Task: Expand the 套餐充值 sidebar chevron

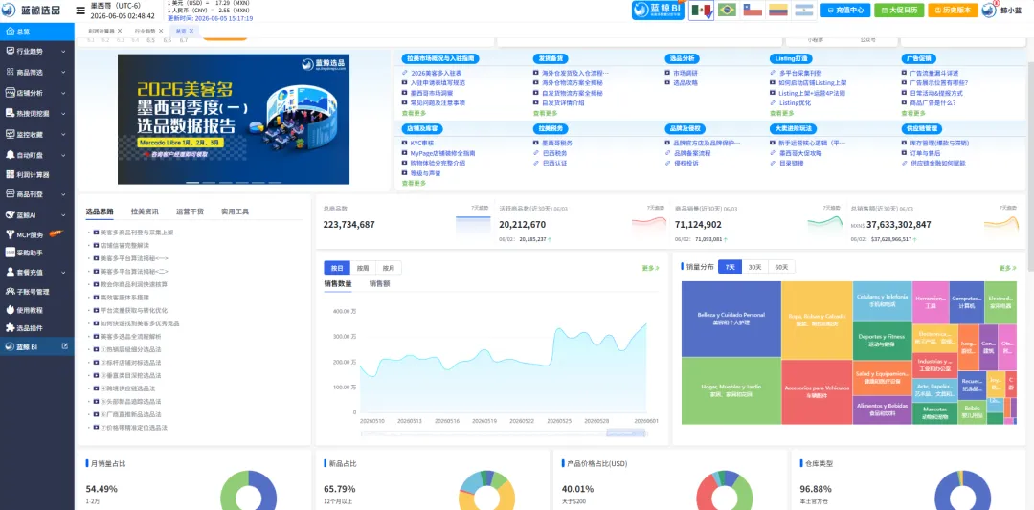Action: [x=63, y=272]
